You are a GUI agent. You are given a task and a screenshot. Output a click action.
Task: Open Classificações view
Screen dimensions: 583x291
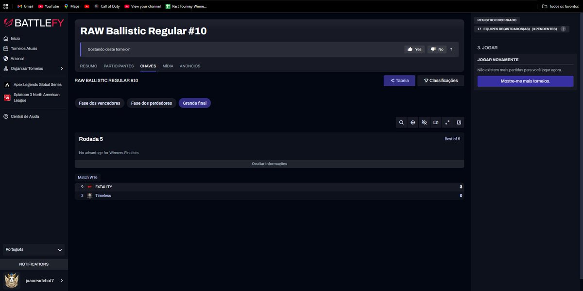[441, 81]
